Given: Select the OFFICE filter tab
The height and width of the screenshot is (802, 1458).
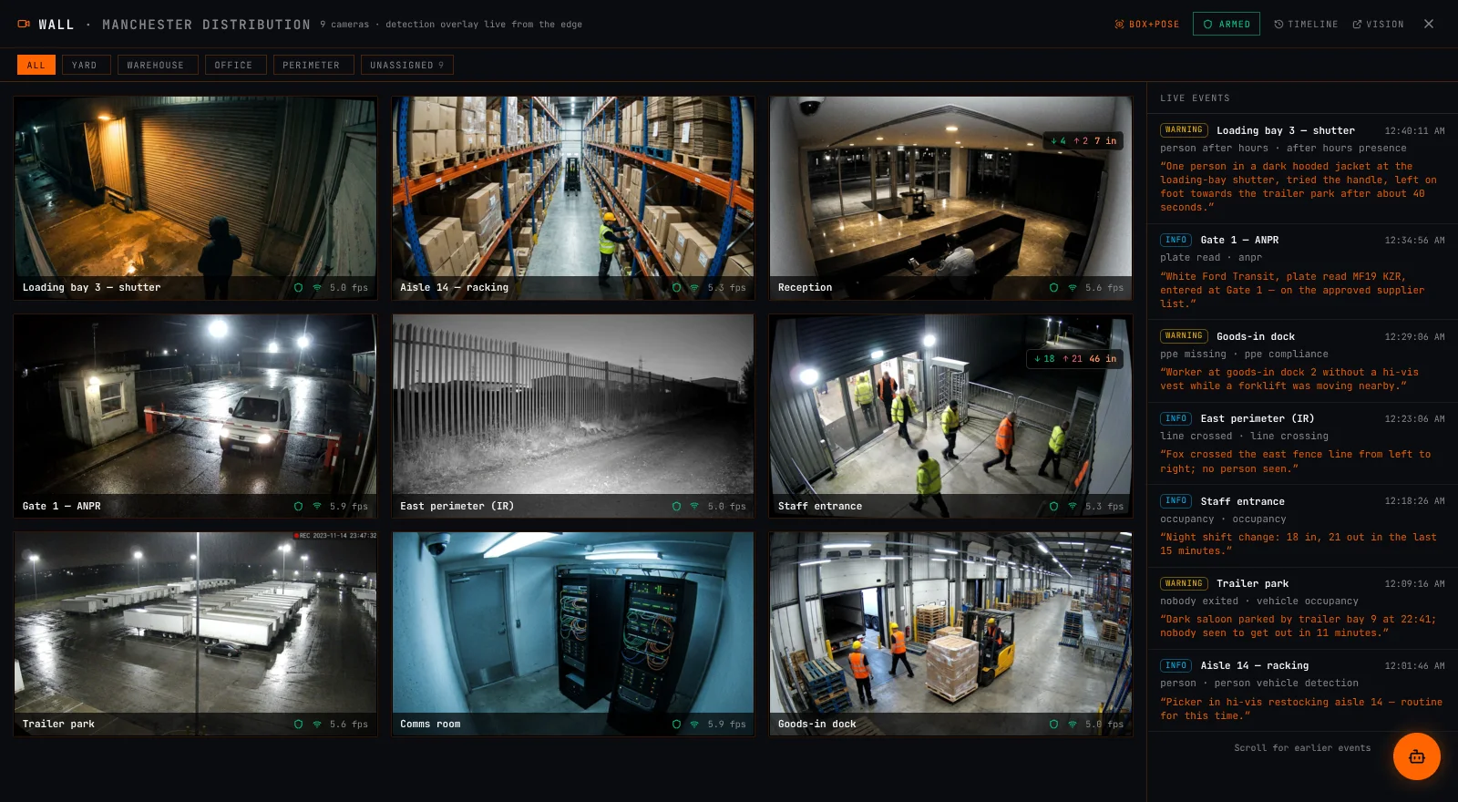Looking at the screenshot, I should [235, 65].
